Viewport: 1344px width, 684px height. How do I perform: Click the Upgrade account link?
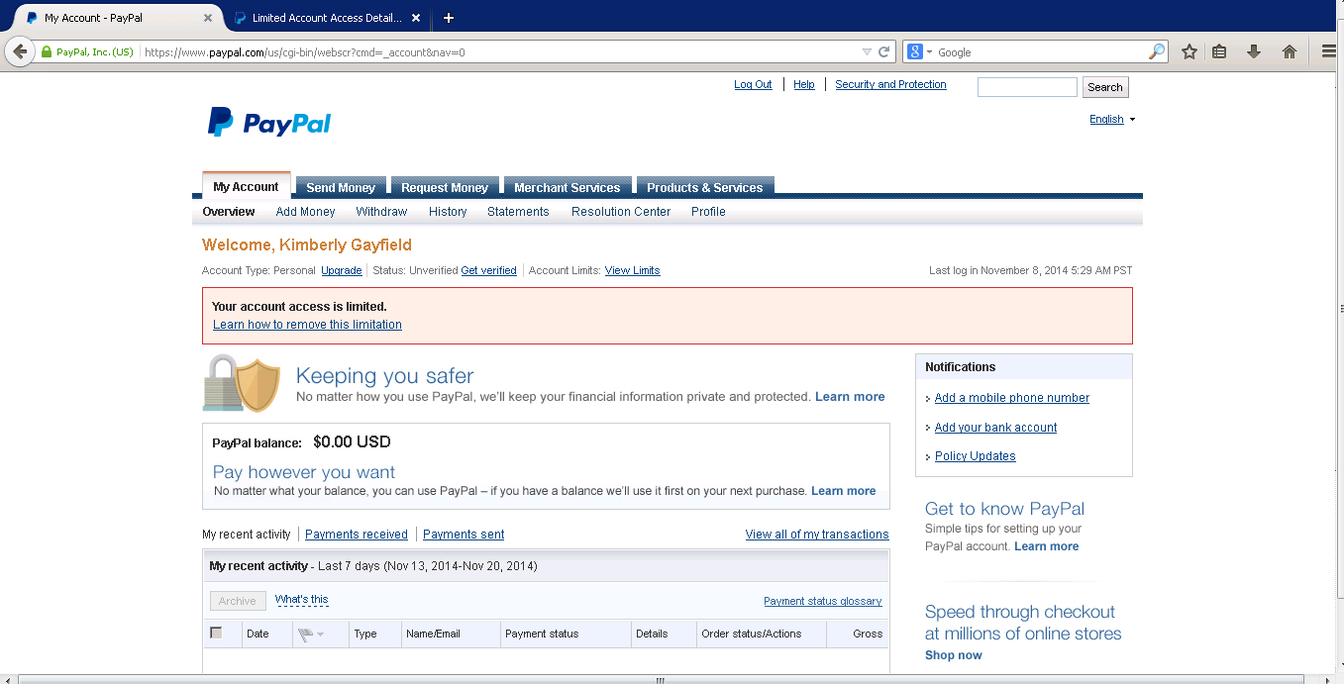[x=342, y=270]
